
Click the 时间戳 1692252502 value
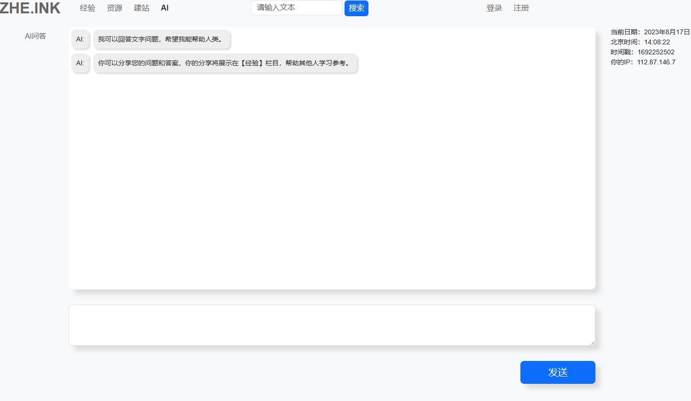[656, 52]
